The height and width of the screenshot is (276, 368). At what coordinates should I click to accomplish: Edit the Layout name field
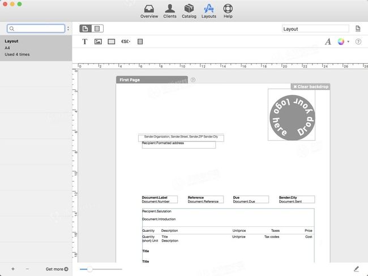tap(315, 29)
